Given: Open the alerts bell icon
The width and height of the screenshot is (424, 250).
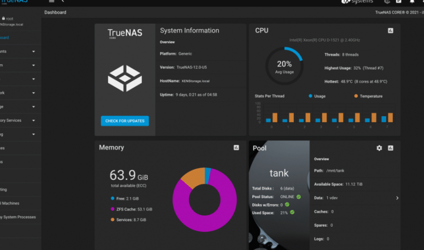Looking at the screenshot, I should (x=412, y=2).
